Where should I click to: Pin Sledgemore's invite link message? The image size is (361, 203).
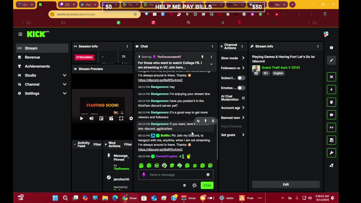point(205,121)
